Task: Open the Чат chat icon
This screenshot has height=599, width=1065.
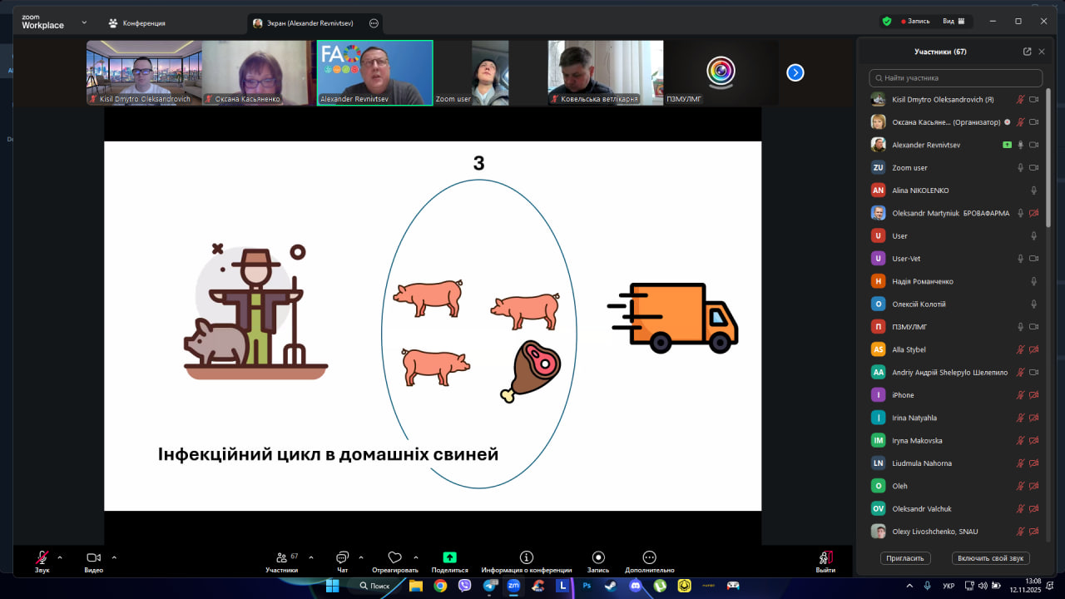Action: coord(342,557)
